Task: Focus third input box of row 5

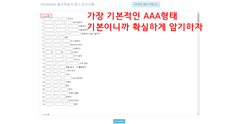Action: pos(75,34)
